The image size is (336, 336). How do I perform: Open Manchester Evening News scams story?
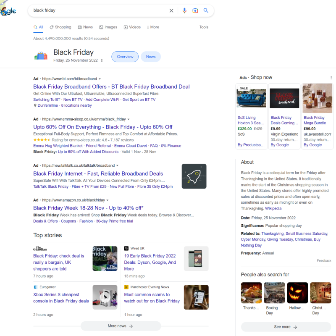pyautogui.click(x=152, y=298)
